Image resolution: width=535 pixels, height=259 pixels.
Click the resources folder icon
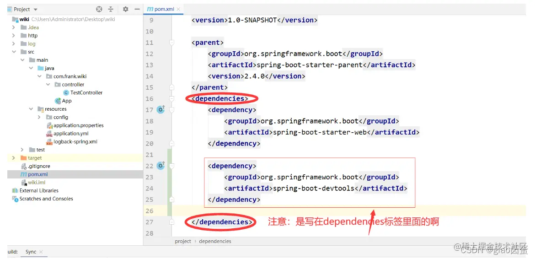(x=41, y=109)
